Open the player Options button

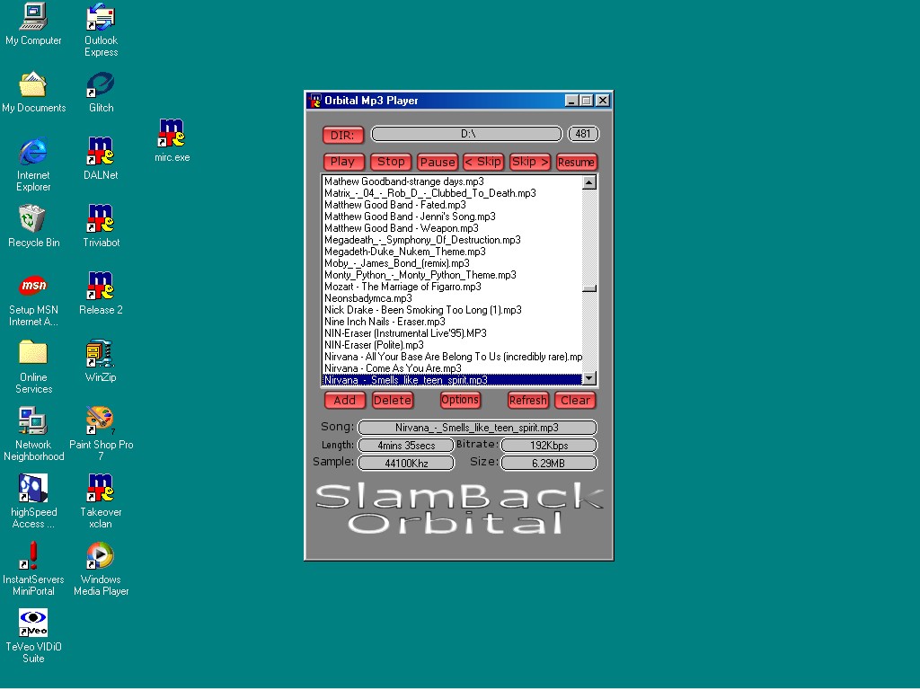click(460, 400)
